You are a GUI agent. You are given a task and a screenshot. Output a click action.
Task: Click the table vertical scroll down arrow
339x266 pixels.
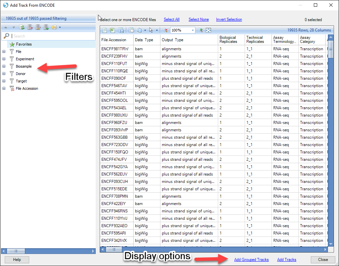(x=331, y=244)
